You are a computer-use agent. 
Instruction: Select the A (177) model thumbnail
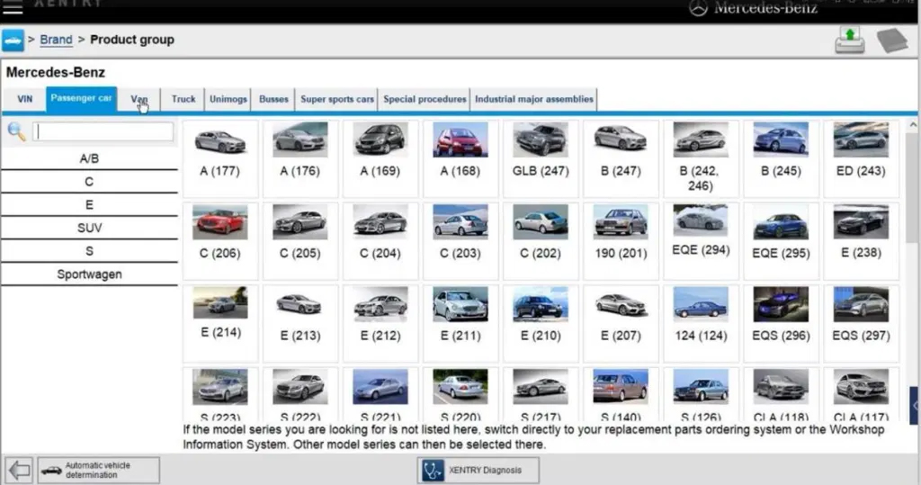[x=220, y=139]
